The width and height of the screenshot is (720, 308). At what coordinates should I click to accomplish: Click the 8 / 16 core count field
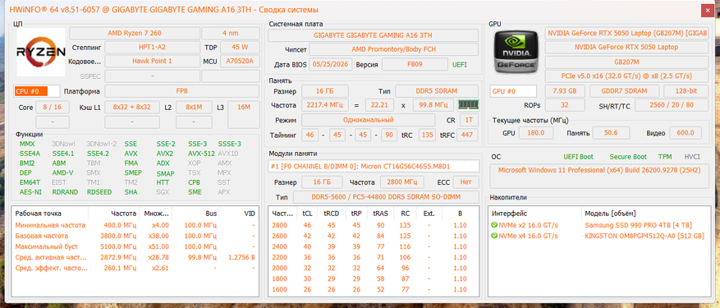[53, 107]
